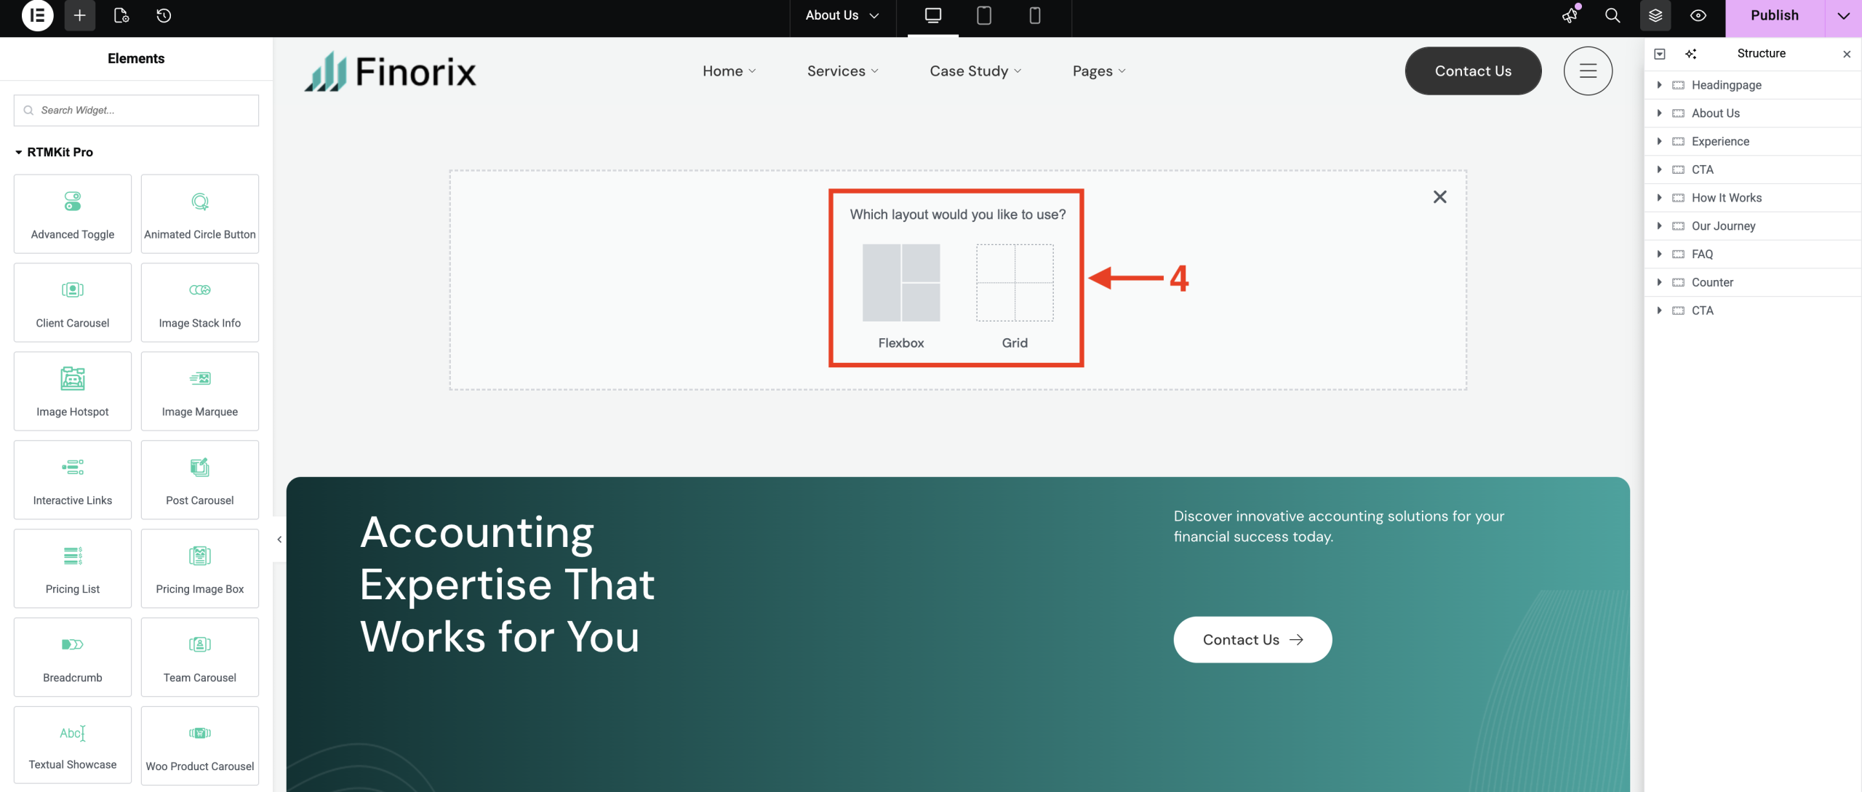Viewport: 1862px width, 792px height.
Task: Collapse the RTMKit Pro widget category
Action: (x=19, y=152)
